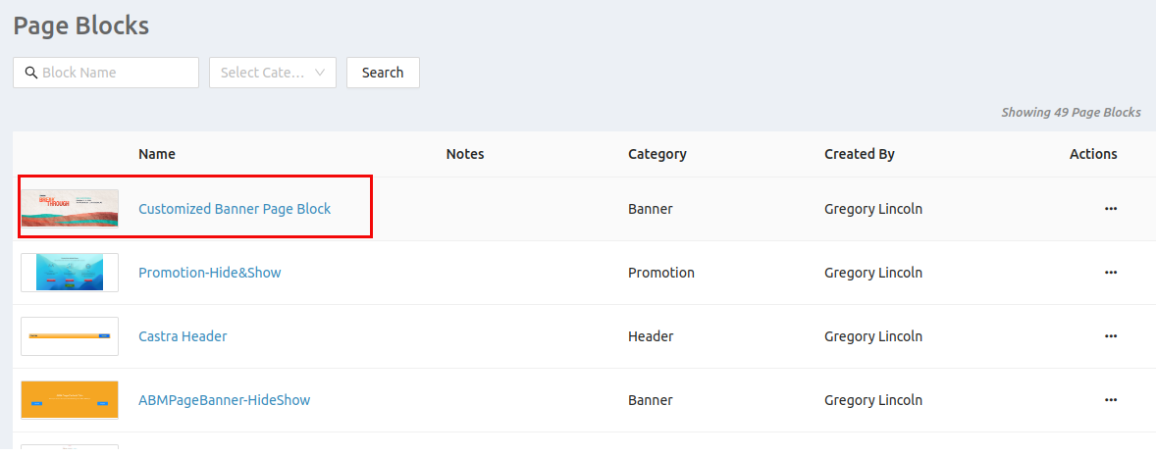Open the Castra Header link
Image resolution: width=1156 pixels, height=457 pixels.
183,336
